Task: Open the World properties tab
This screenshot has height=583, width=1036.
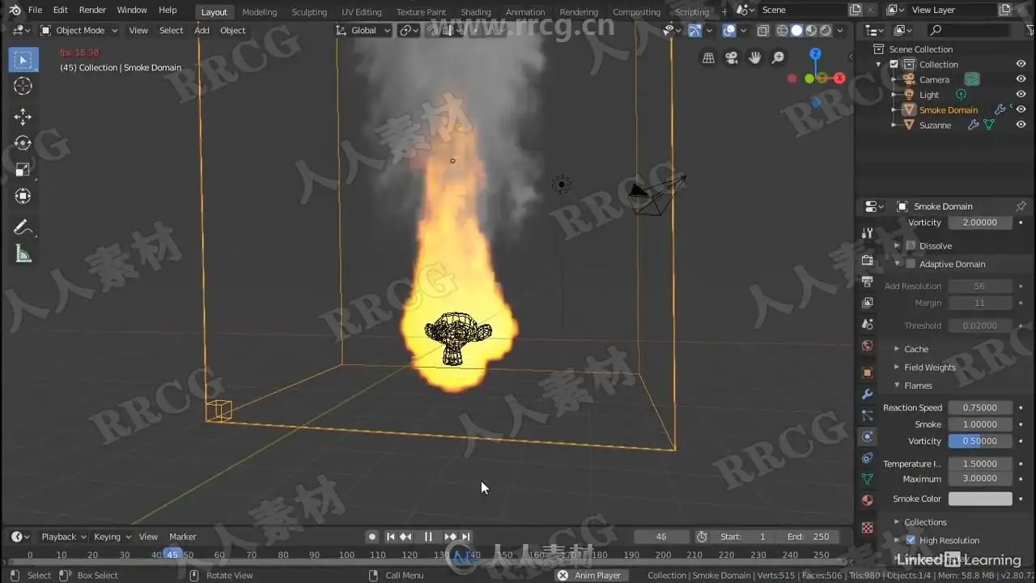Action: click(x=868, y=346)
